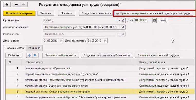Expand the Документ основание dropdown
196x100 pixels.
(119, 27)
